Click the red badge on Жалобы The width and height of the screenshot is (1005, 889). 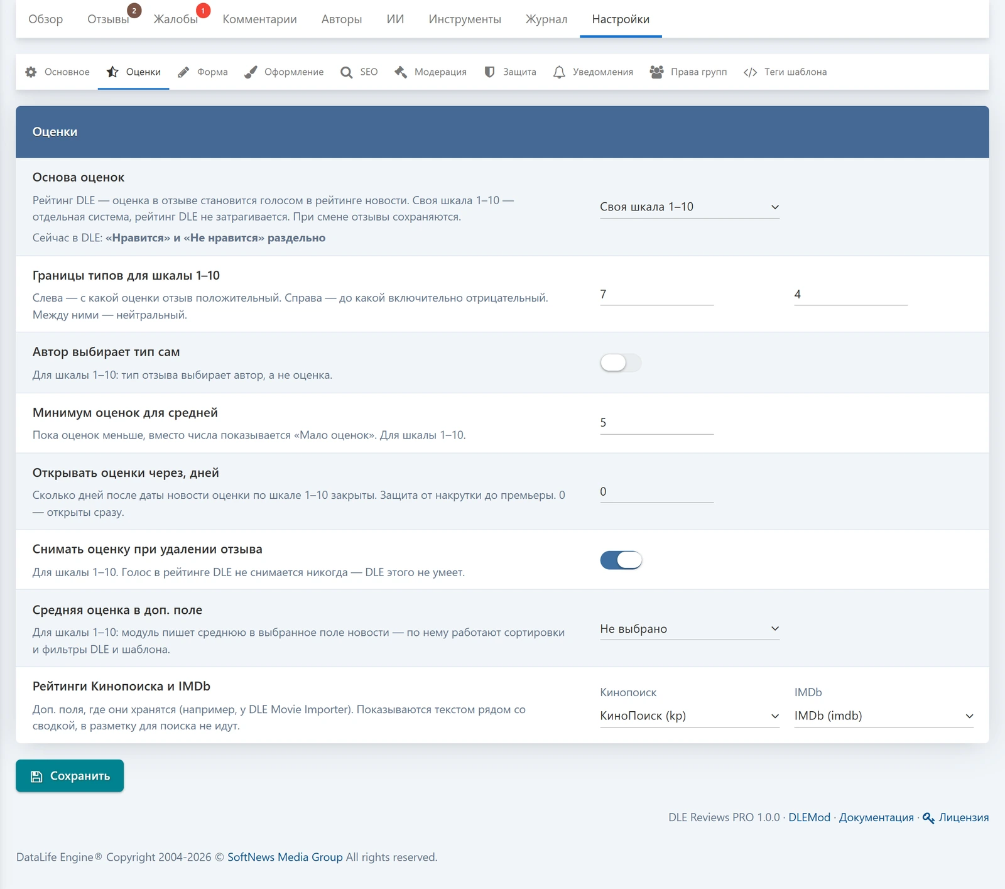coord(203,11)
